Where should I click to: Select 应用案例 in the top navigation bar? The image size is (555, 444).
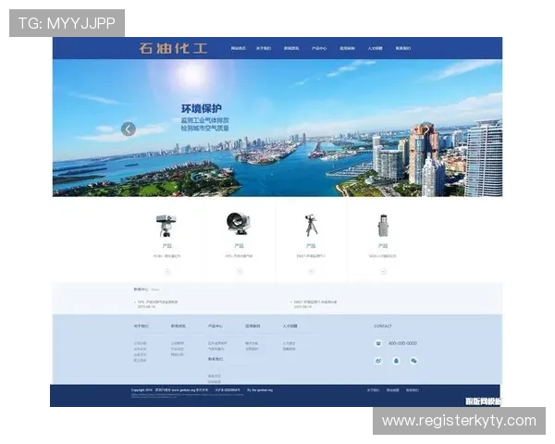pos(347,48)
